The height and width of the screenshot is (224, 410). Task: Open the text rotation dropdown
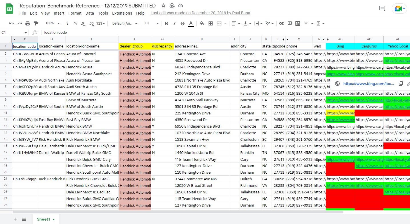click(269, 23)
